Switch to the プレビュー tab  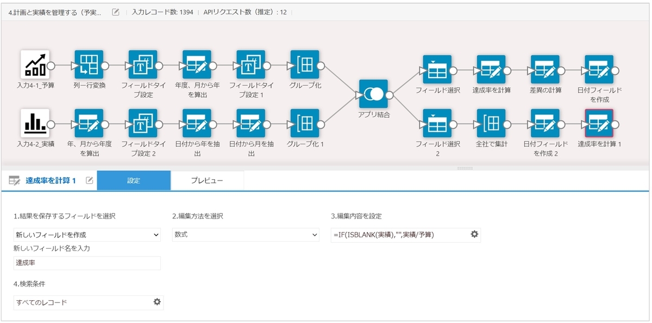pos(207,180)
